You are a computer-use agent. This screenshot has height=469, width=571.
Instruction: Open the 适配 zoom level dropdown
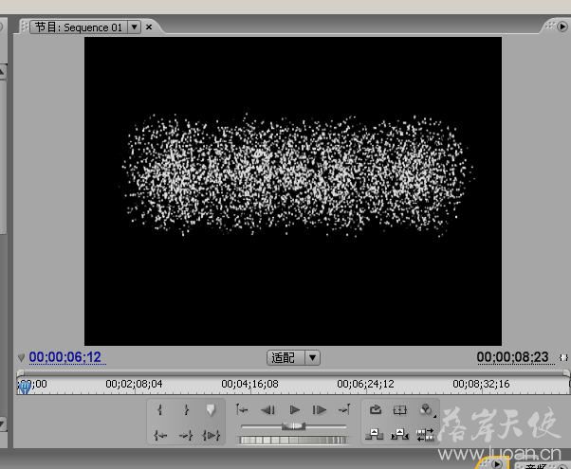click(312, 357)
